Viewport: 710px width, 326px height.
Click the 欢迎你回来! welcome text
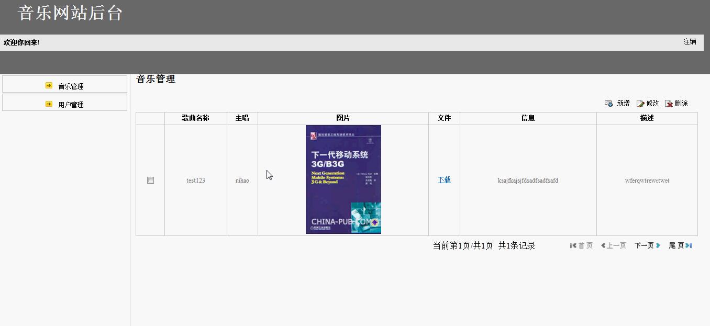21,42
